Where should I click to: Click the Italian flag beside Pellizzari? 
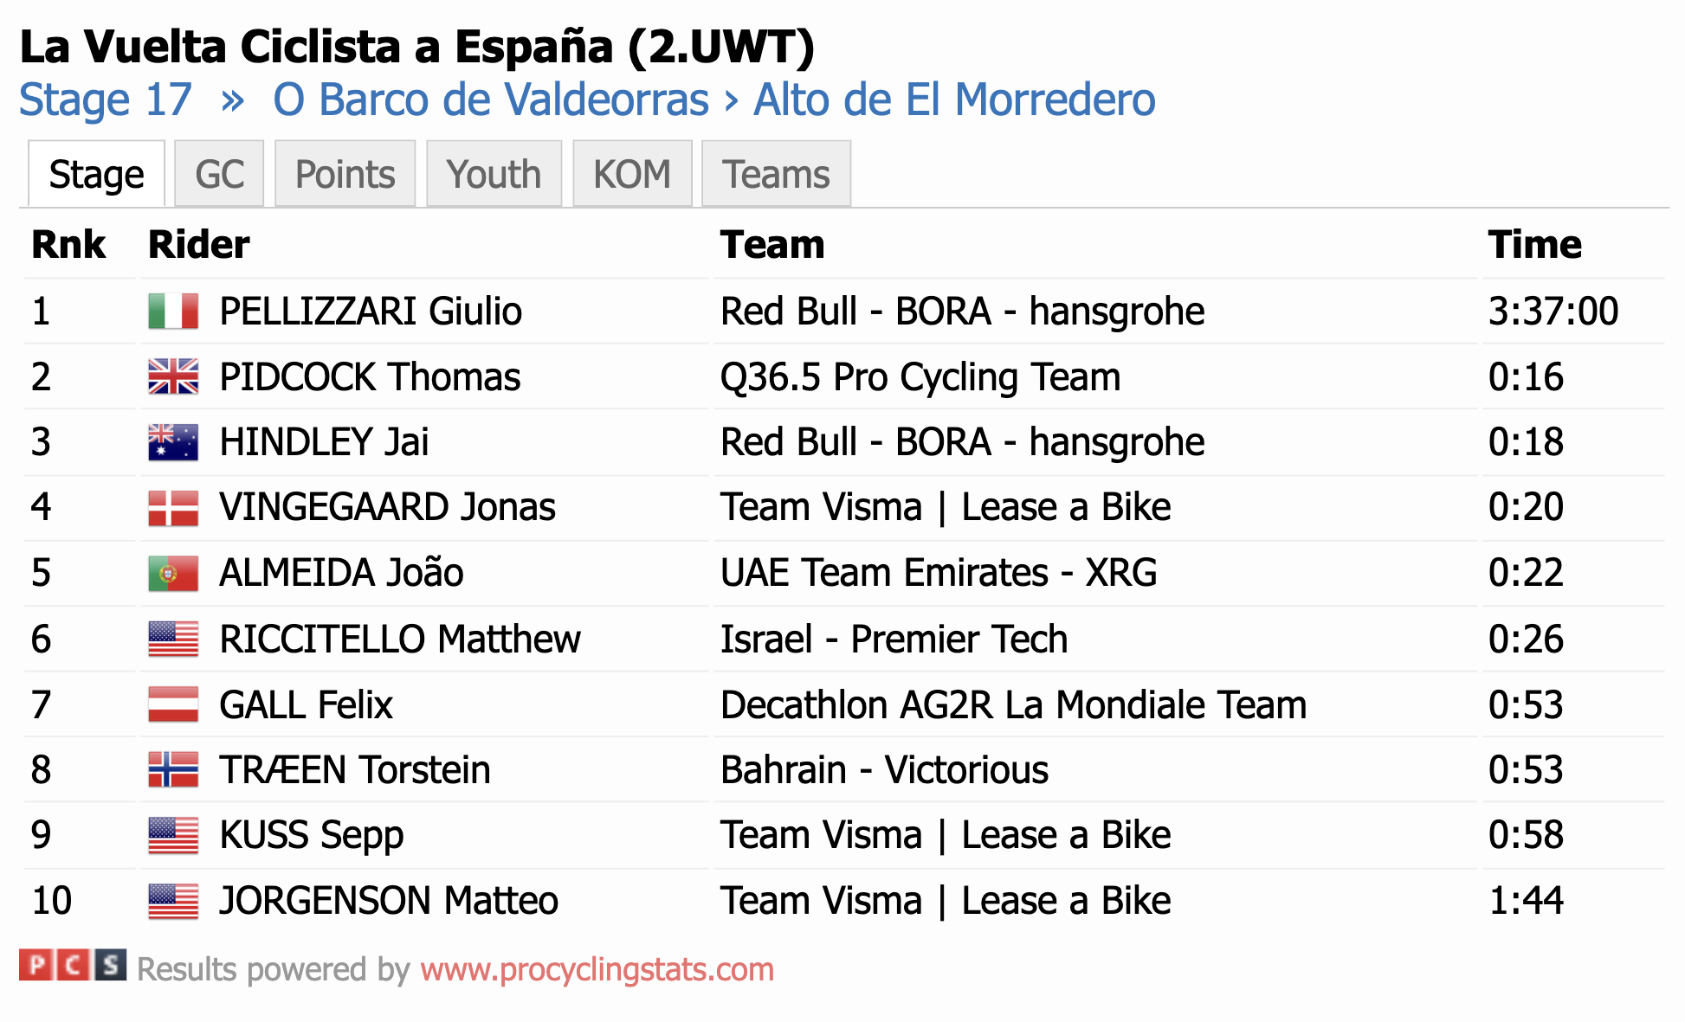pyautogui.click(x=173, y=312)
